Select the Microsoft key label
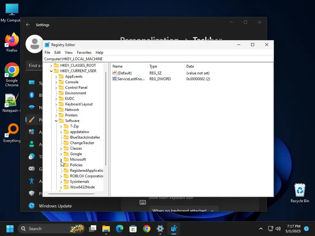The height and width of the screenshot is (236, 315). (x=78, y=159)
